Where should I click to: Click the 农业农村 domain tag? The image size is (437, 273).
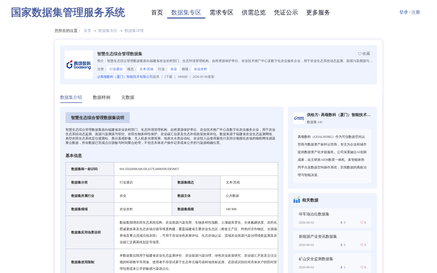point(200,69)
